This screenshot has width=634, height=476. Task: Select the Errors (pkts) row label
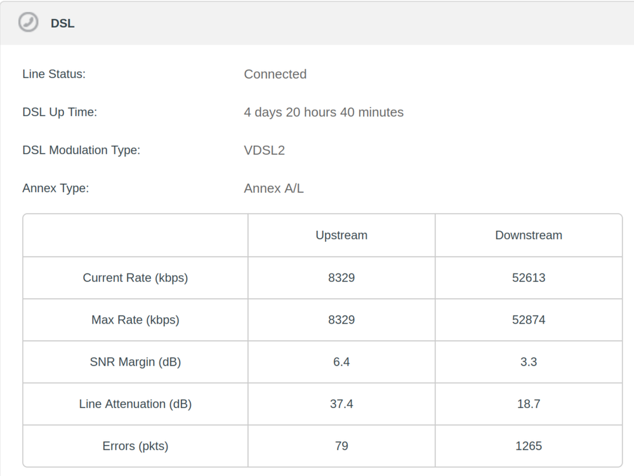[x=135, y=446]
